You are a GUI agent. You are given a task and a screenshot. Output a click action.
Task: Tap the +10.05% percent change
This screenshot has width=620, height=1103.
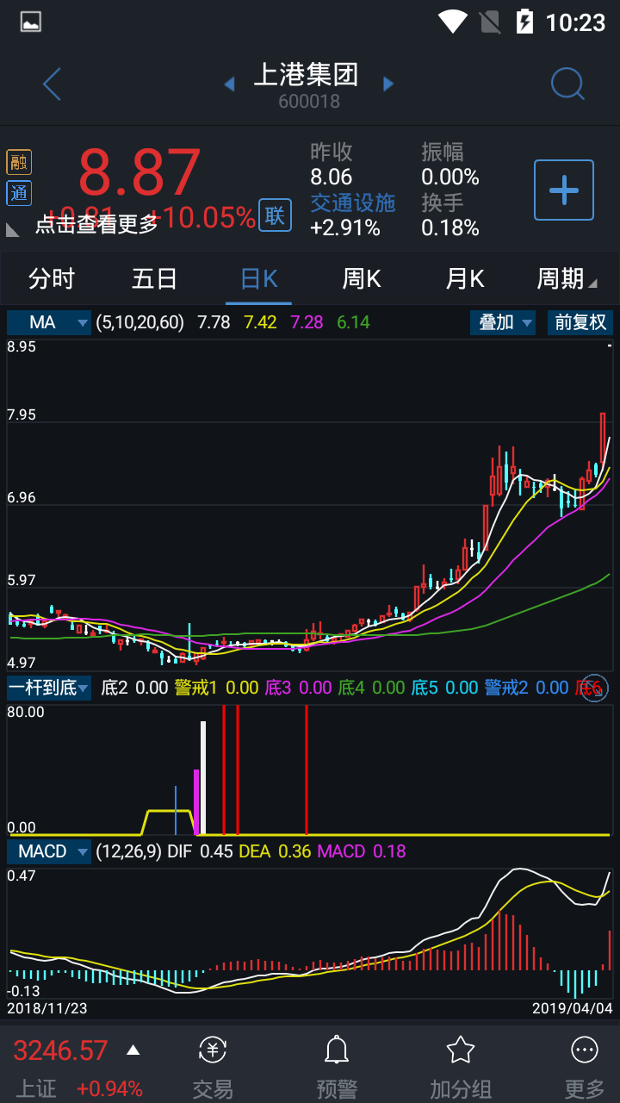(202, 217)
